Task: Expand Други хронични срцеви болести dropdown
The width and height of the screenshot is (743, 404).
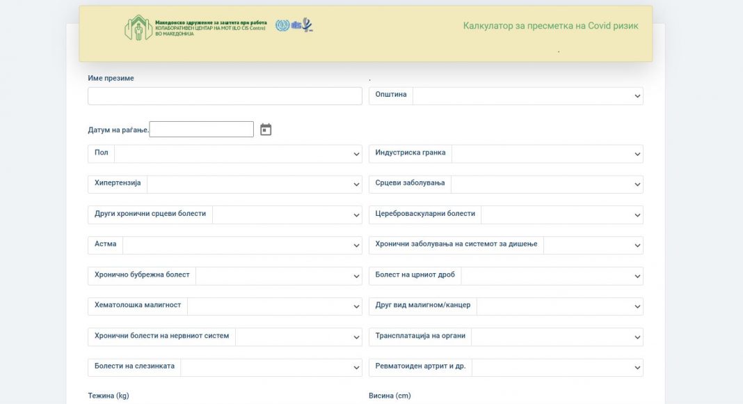Action: (x=287, y=215)
